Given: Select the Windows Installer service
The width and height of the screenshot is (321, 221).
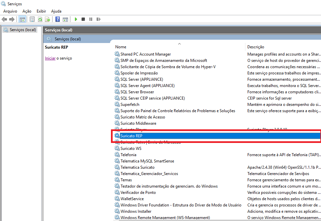Looking at the screenshot, I should pos(136,211).
